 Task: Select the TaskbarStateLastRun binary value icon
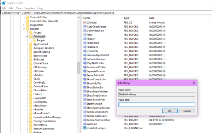point(85,120)
